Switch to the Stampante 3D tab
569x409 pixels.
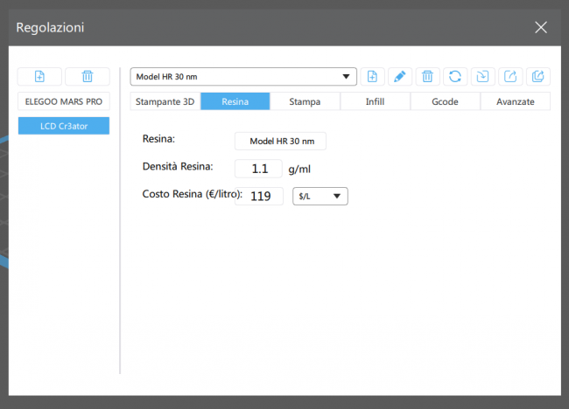pos(165,101)
